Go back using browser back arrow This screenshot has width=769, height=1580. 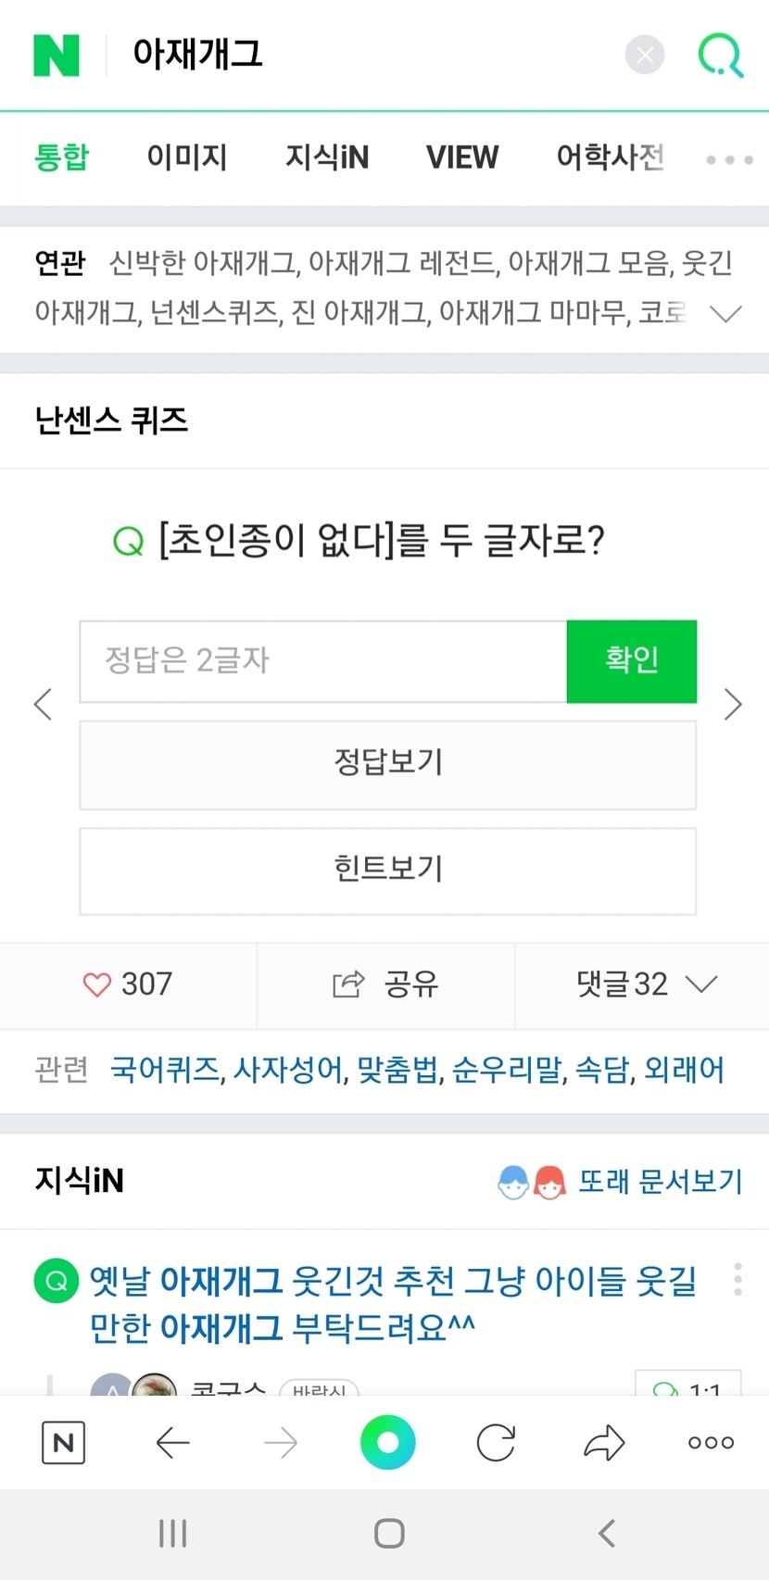[172, 1442]
